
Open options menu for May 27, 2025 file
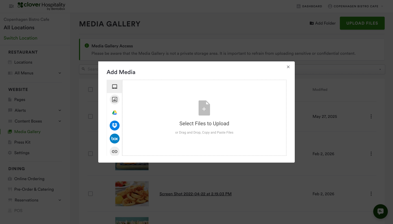(x=371, y=117)
